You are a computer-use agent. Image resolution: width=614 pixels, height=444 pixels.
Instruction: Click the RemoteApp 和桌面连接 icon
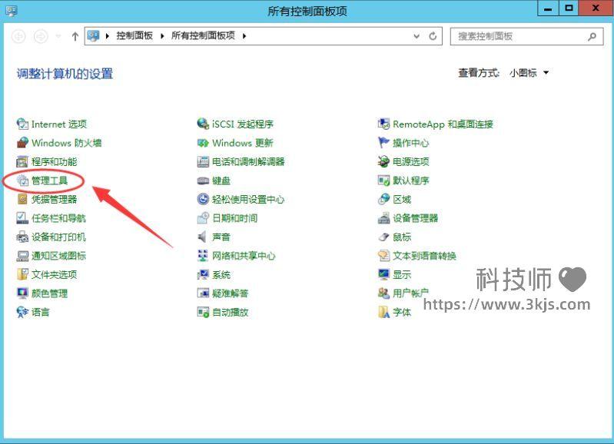pos(383,124)
